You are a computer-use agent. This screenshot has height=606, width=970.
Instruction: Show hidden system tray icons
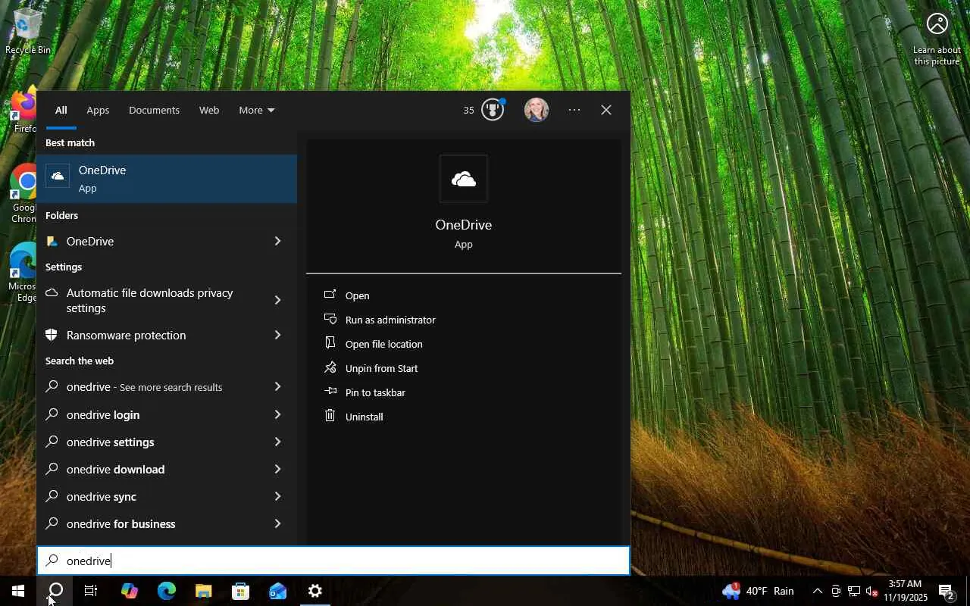817,591
